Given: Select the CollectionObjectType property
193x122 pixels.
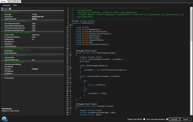Looking at the screenshot, I should click(12, 60).
